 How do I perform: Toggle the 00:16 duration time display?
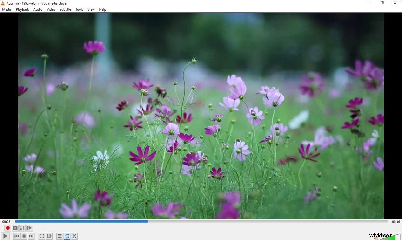point(395,222)
